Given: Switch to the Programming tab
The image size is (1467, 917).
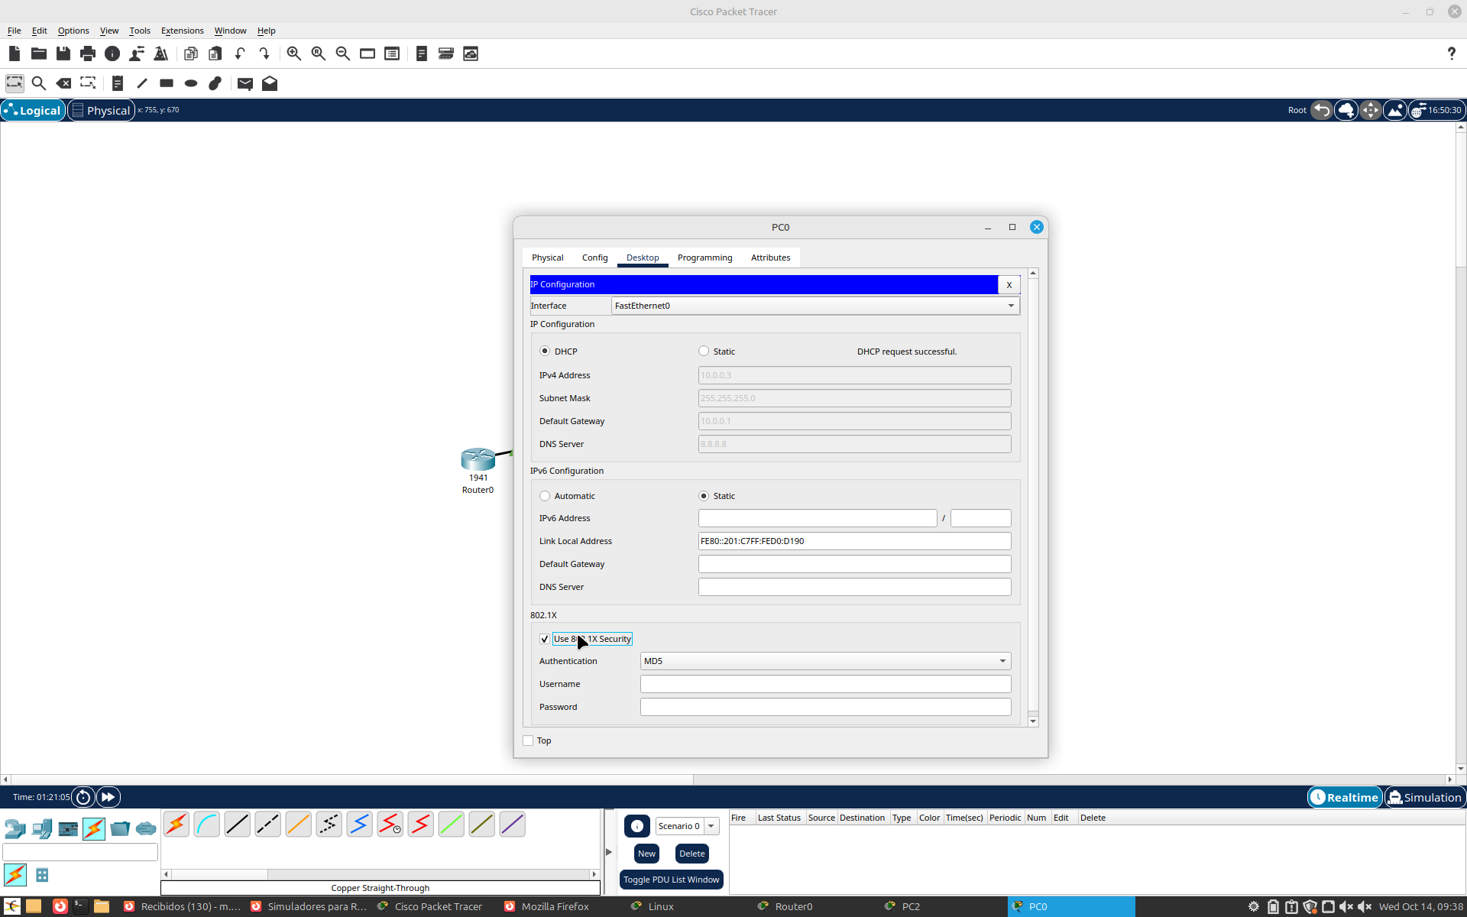Looking at the screenshot, I should pyautogui.click(x=704, y=258).
